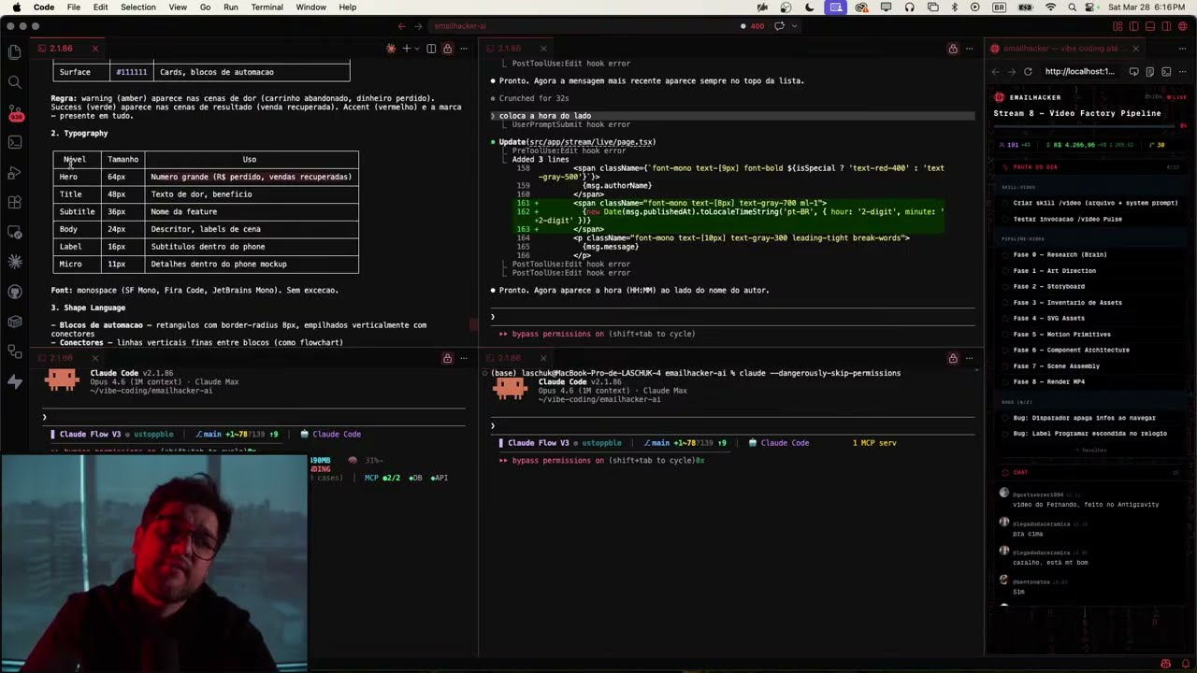Click the localhost URL address field

pos(1080,71)
